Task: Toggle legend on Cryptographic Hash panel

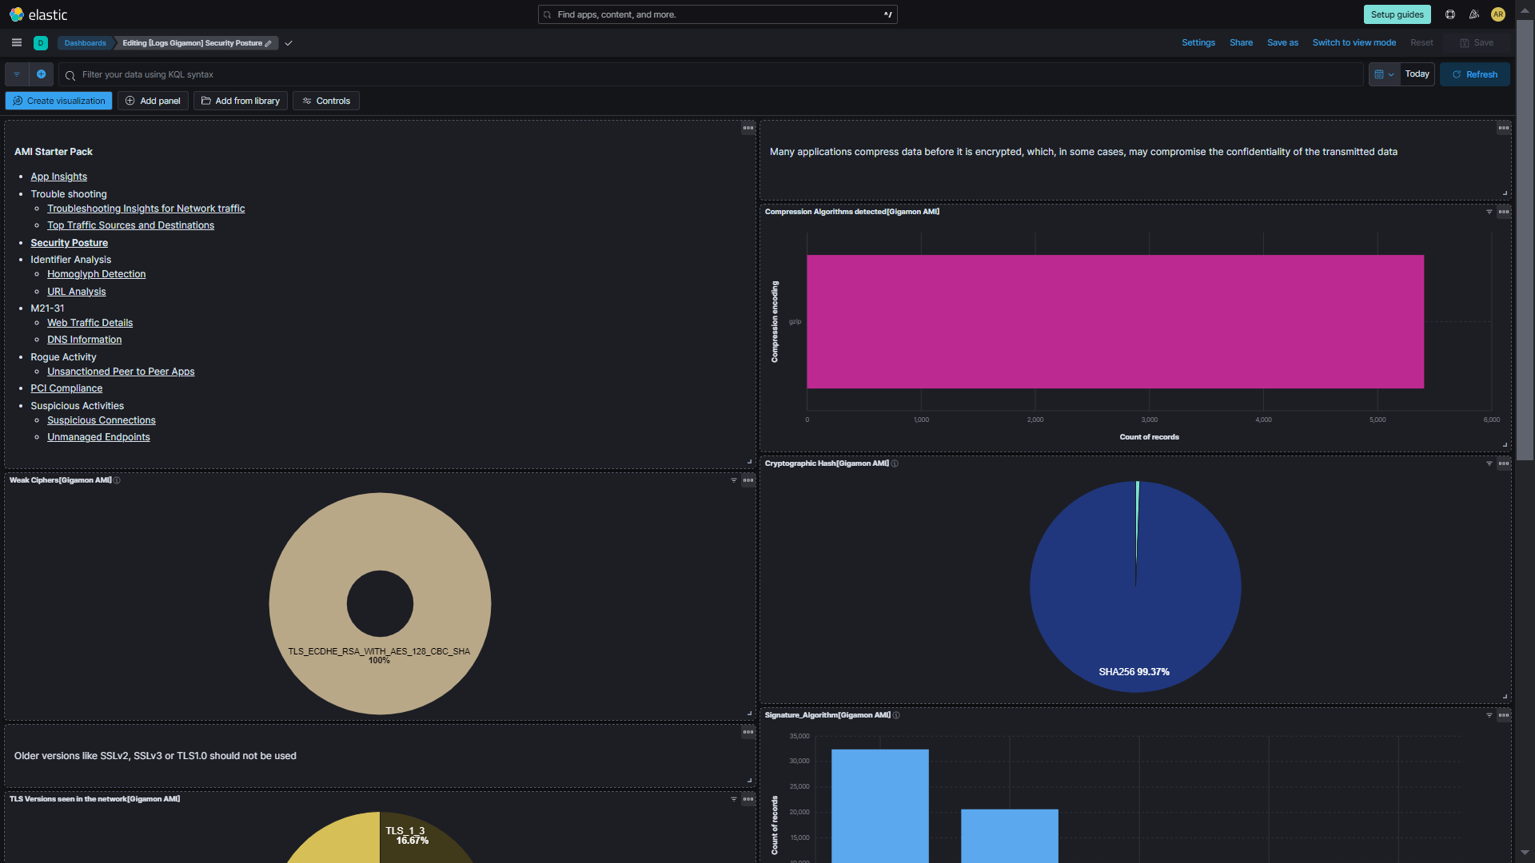Action: pyautogui.click(x=1489, y=463)
